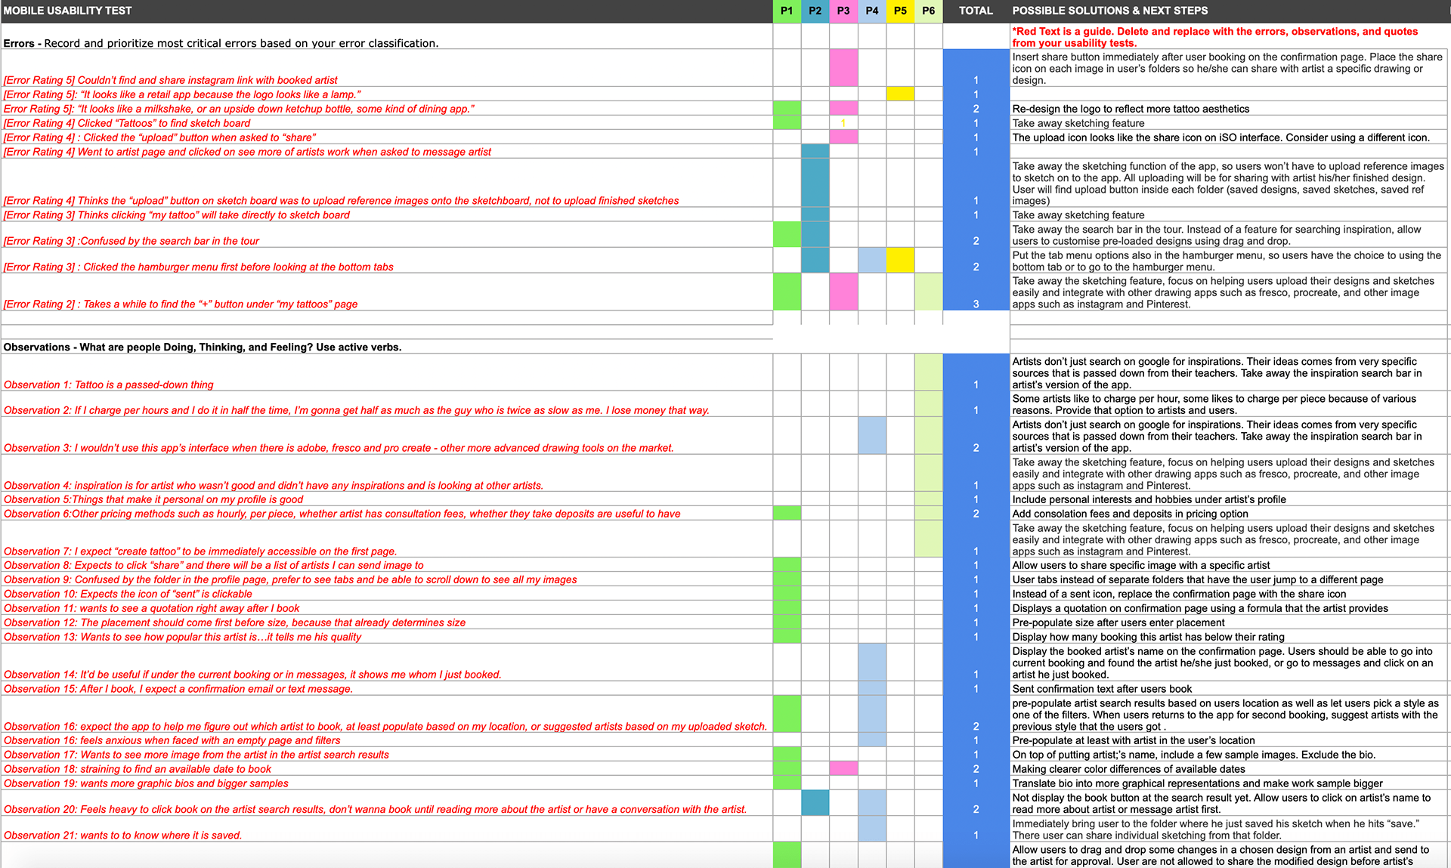Screen dimensions: 1451x868
Task: Select error about upload reference images onto sketchboard
Action: [x=386, y=183]
